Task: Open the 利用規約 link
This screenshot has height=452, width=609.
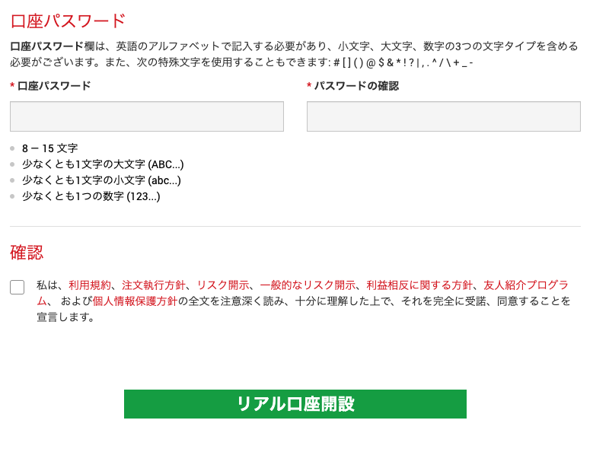Action: tap(90, 285)
